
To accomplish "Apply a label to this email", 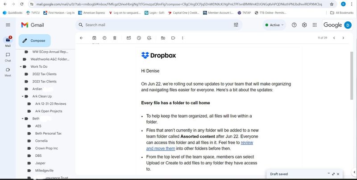I will (173, 38).
